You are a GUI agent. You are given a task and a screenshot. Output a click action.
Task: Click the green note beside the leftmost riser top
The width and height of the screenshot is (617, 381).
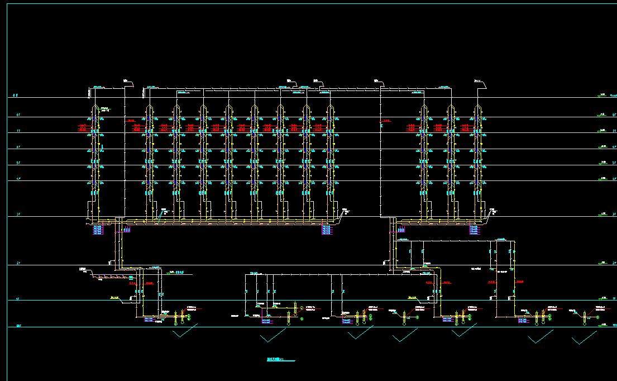click(106, 110)
